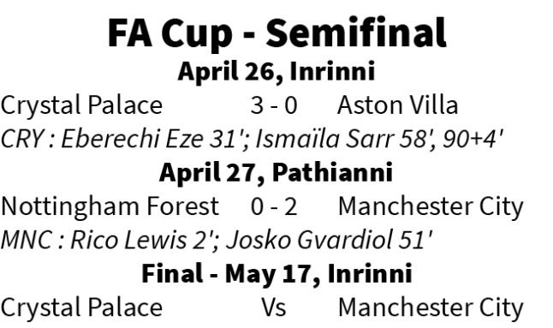Click the 0 - 2 score
The height and width of the screenshot is (328, 553).
[274, 206]
